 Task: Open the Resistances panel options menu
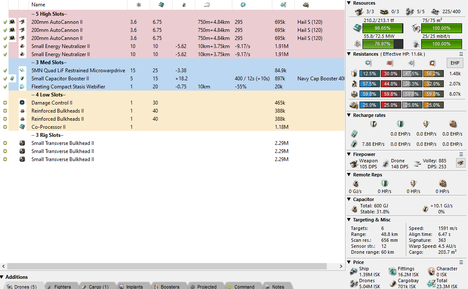coord(461,54)
